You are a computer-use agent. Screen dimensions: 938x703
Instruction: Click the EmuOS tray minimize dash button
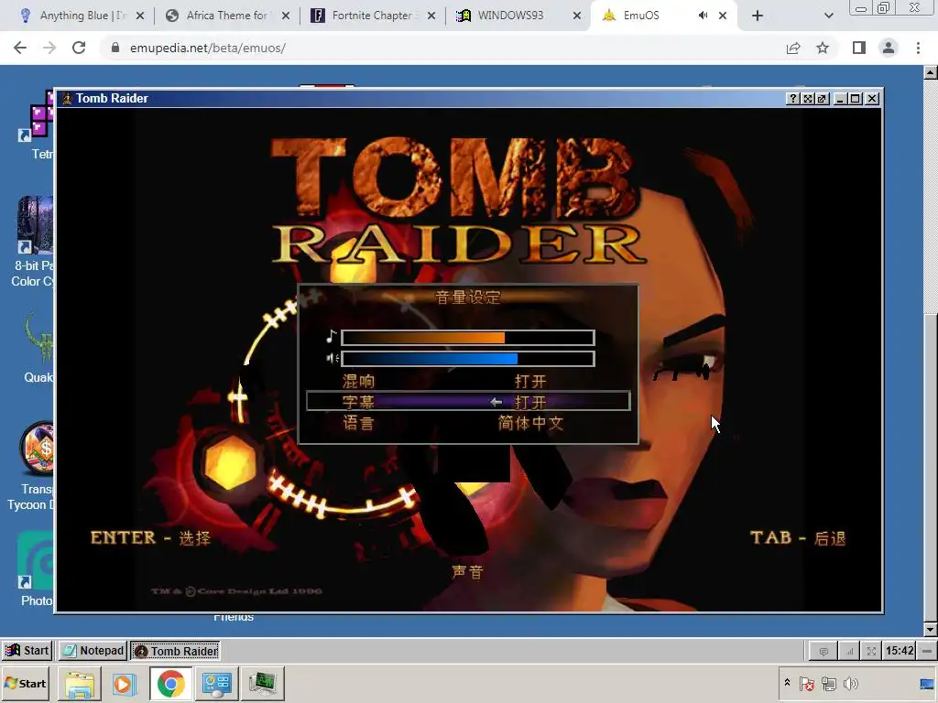click(x=927, y=651)
